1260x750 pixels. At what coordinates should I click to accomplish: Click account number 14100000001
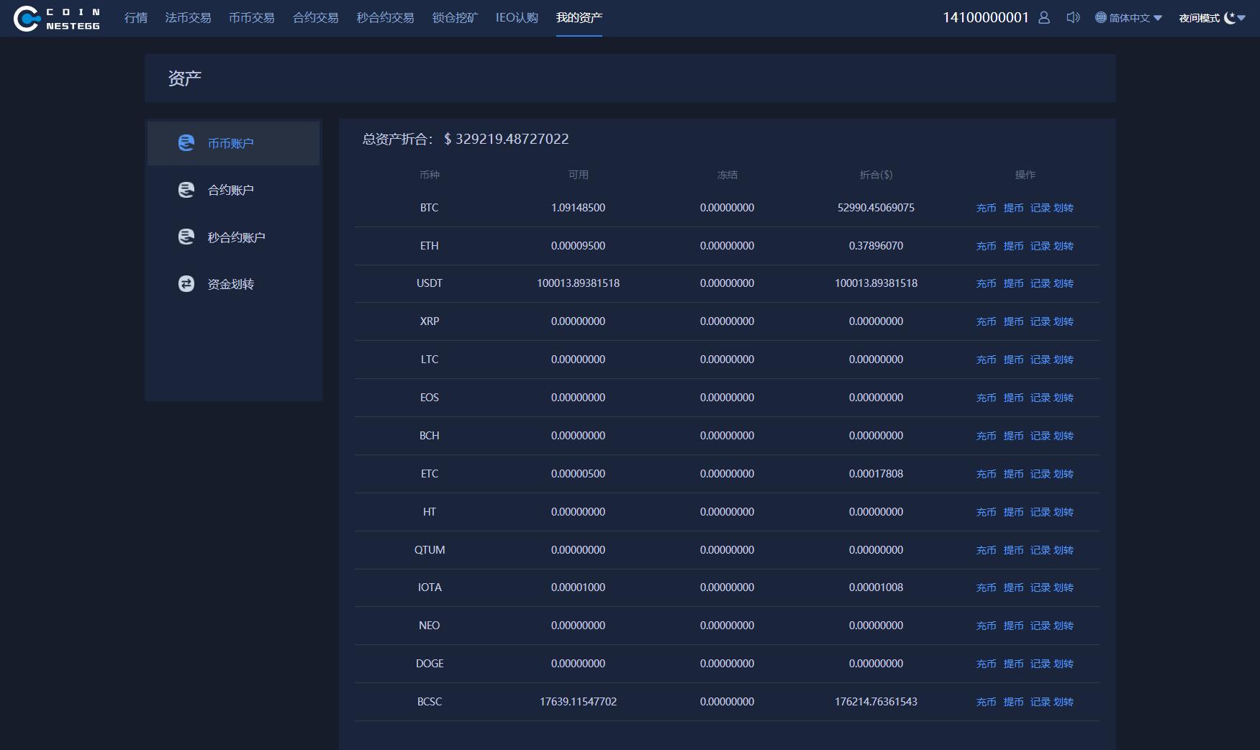(x=986, y=17)
